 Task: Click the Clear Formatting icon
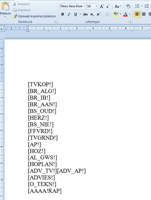coord(128,6)
